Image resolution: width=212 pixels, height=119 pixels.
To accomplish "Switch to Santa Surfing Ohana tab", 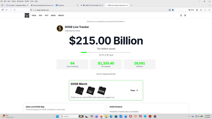I will 42,5.
